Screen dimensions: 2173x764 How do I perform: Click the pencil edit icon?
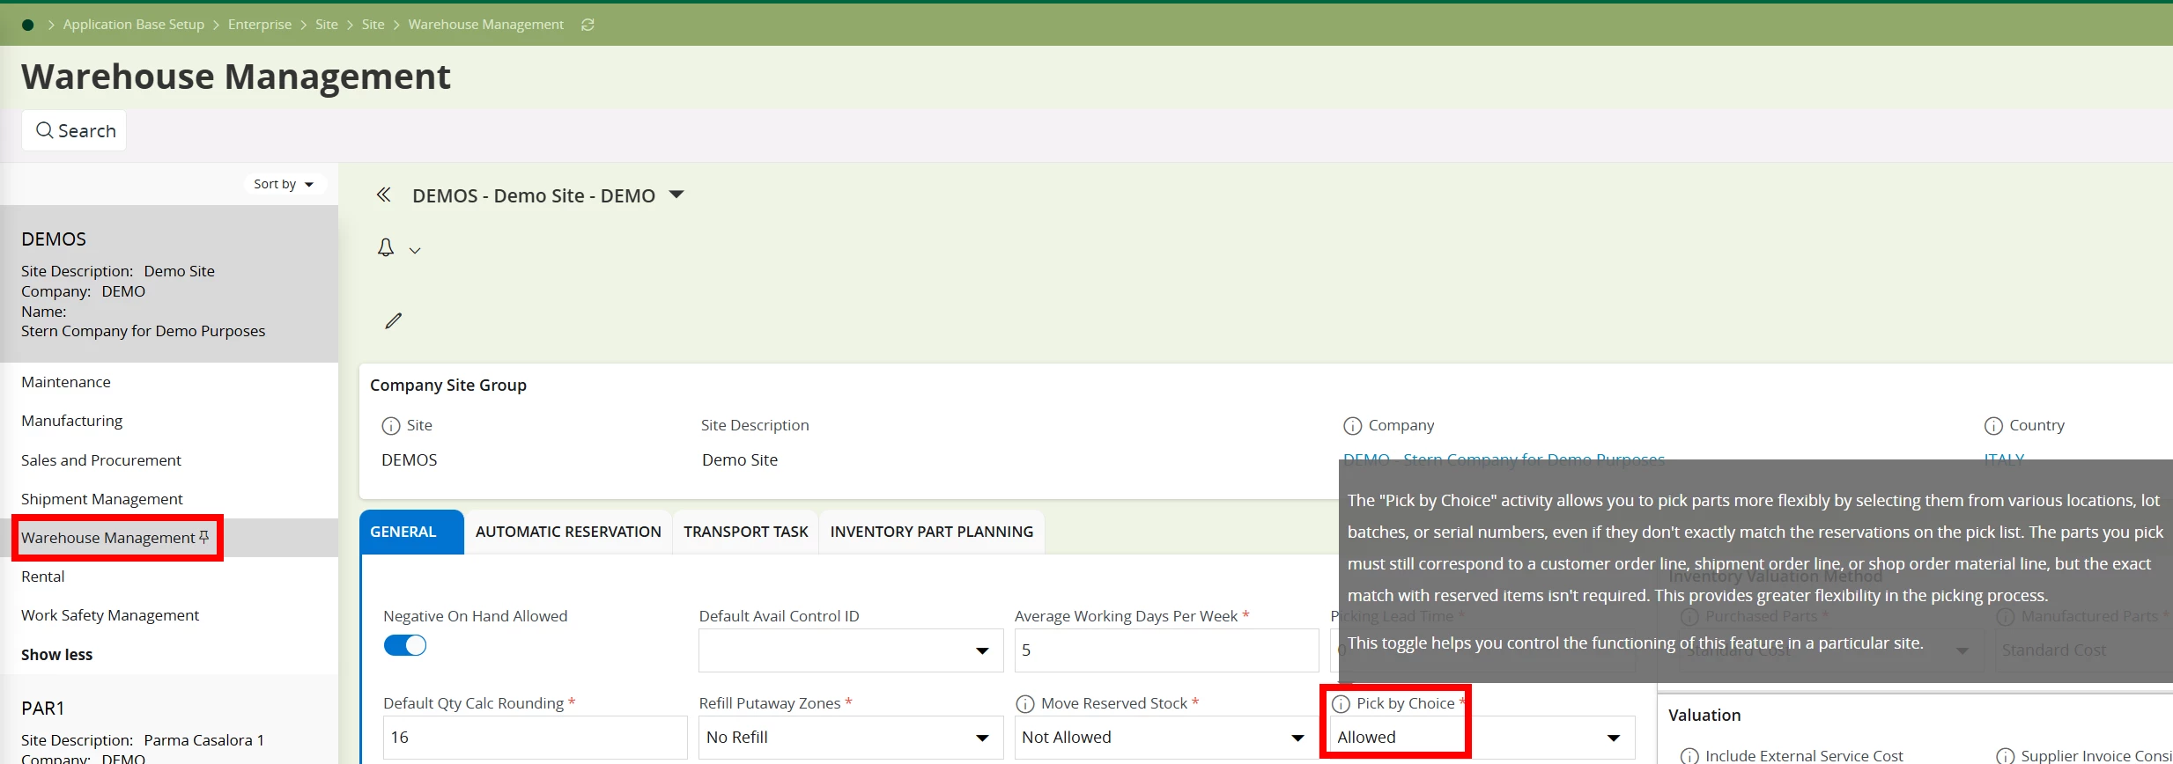pyautogui.click(x=394, y=320)
